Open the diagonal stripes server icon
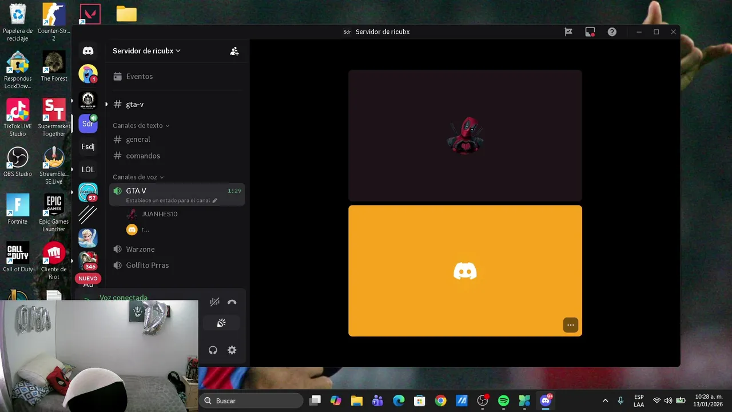Image resolution: width=732 pixels, height=412 pixels. [x=88, y=215]
